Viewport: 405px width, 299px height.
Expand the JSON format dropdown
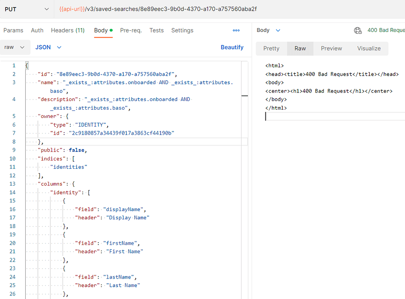[48, 47]
